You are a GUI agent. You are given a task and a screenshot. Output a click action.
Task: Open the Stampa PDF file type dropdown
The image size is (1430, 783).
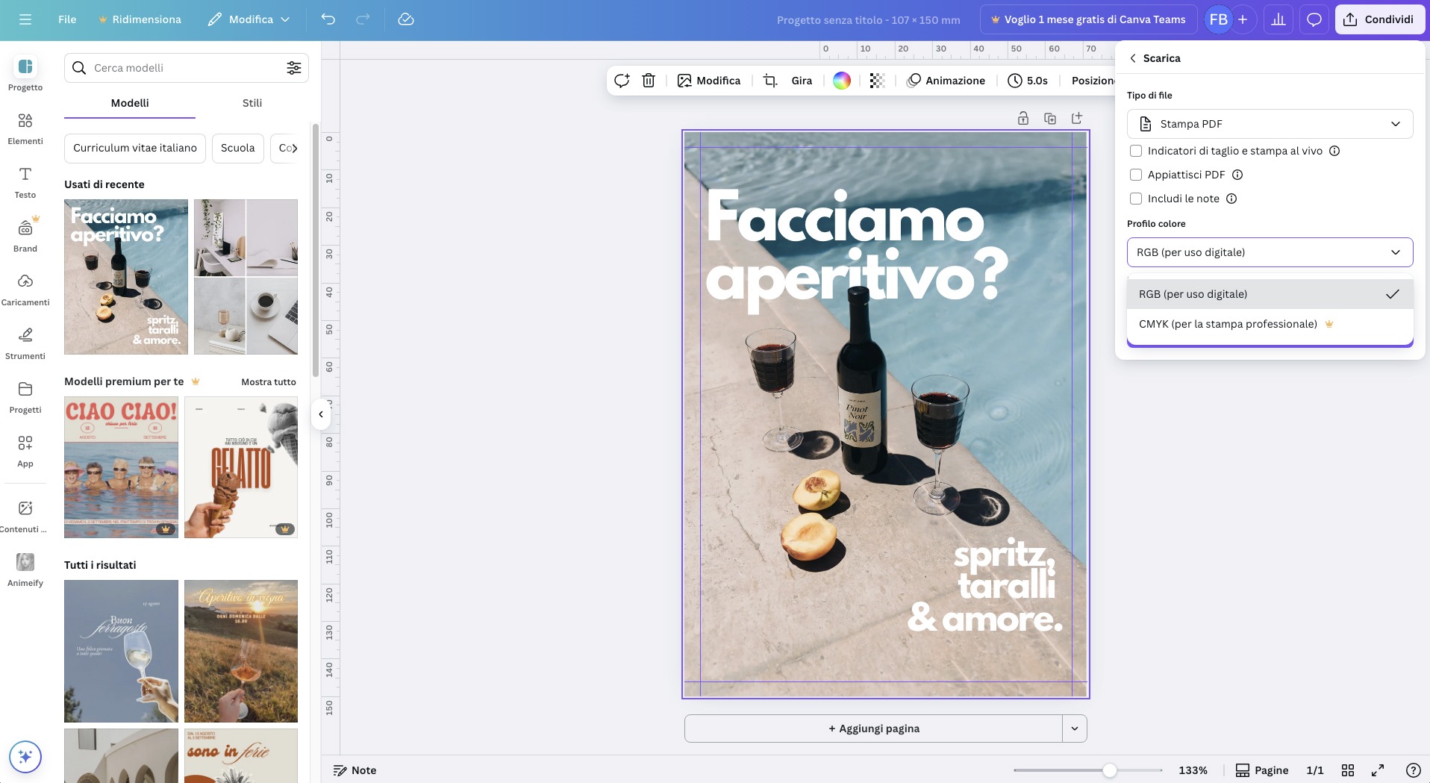tap(1270, 124)
